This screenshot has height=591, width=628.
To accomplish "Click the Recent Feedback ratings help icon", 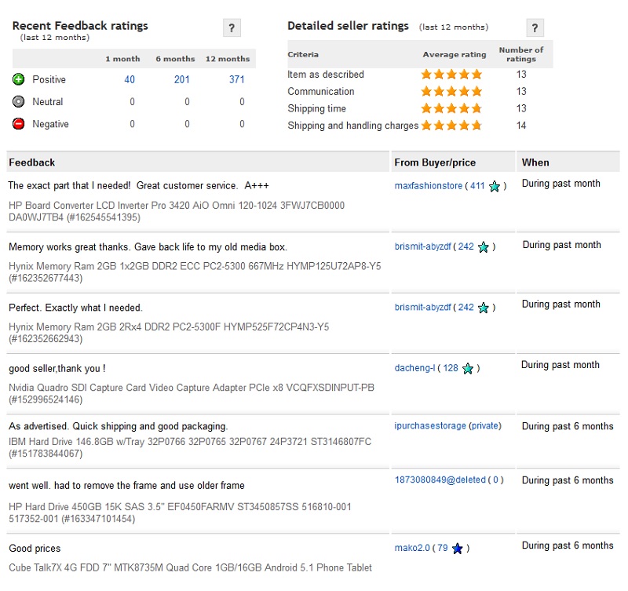I will click(232, 28).
